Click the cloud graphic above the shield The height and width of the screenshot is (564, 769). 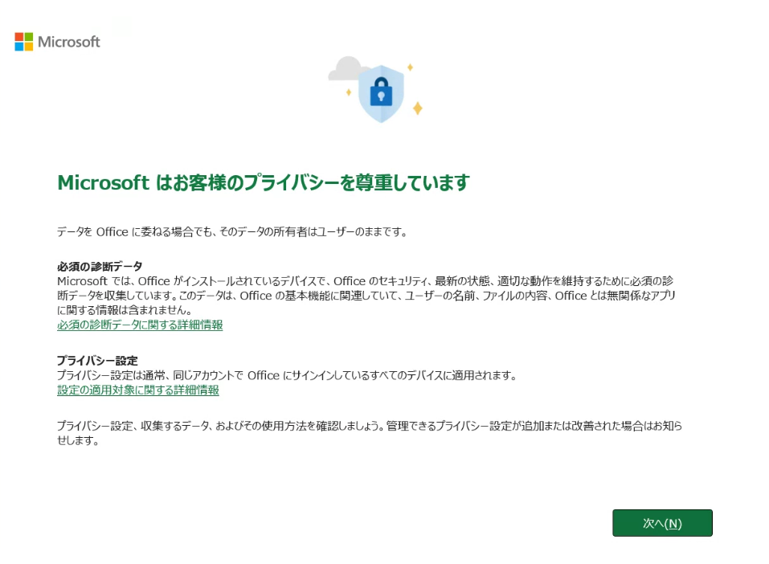[346, 68]
